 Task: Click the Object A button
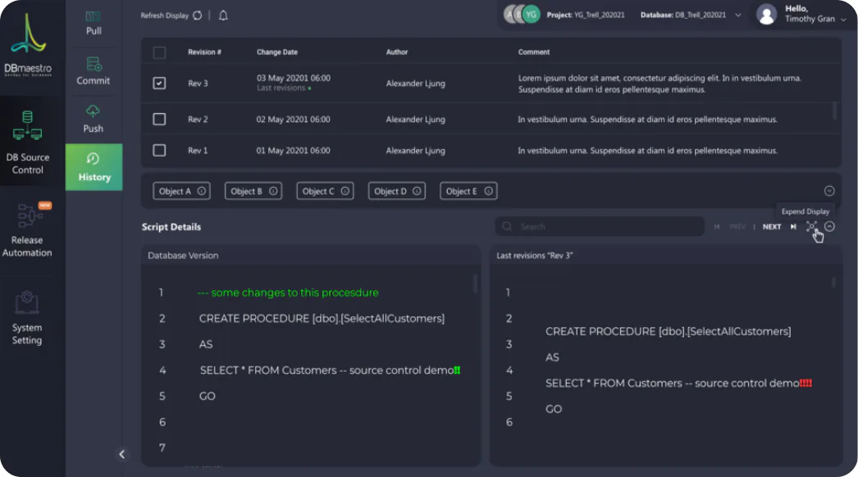pyautogui.click(x=181, y=191)
